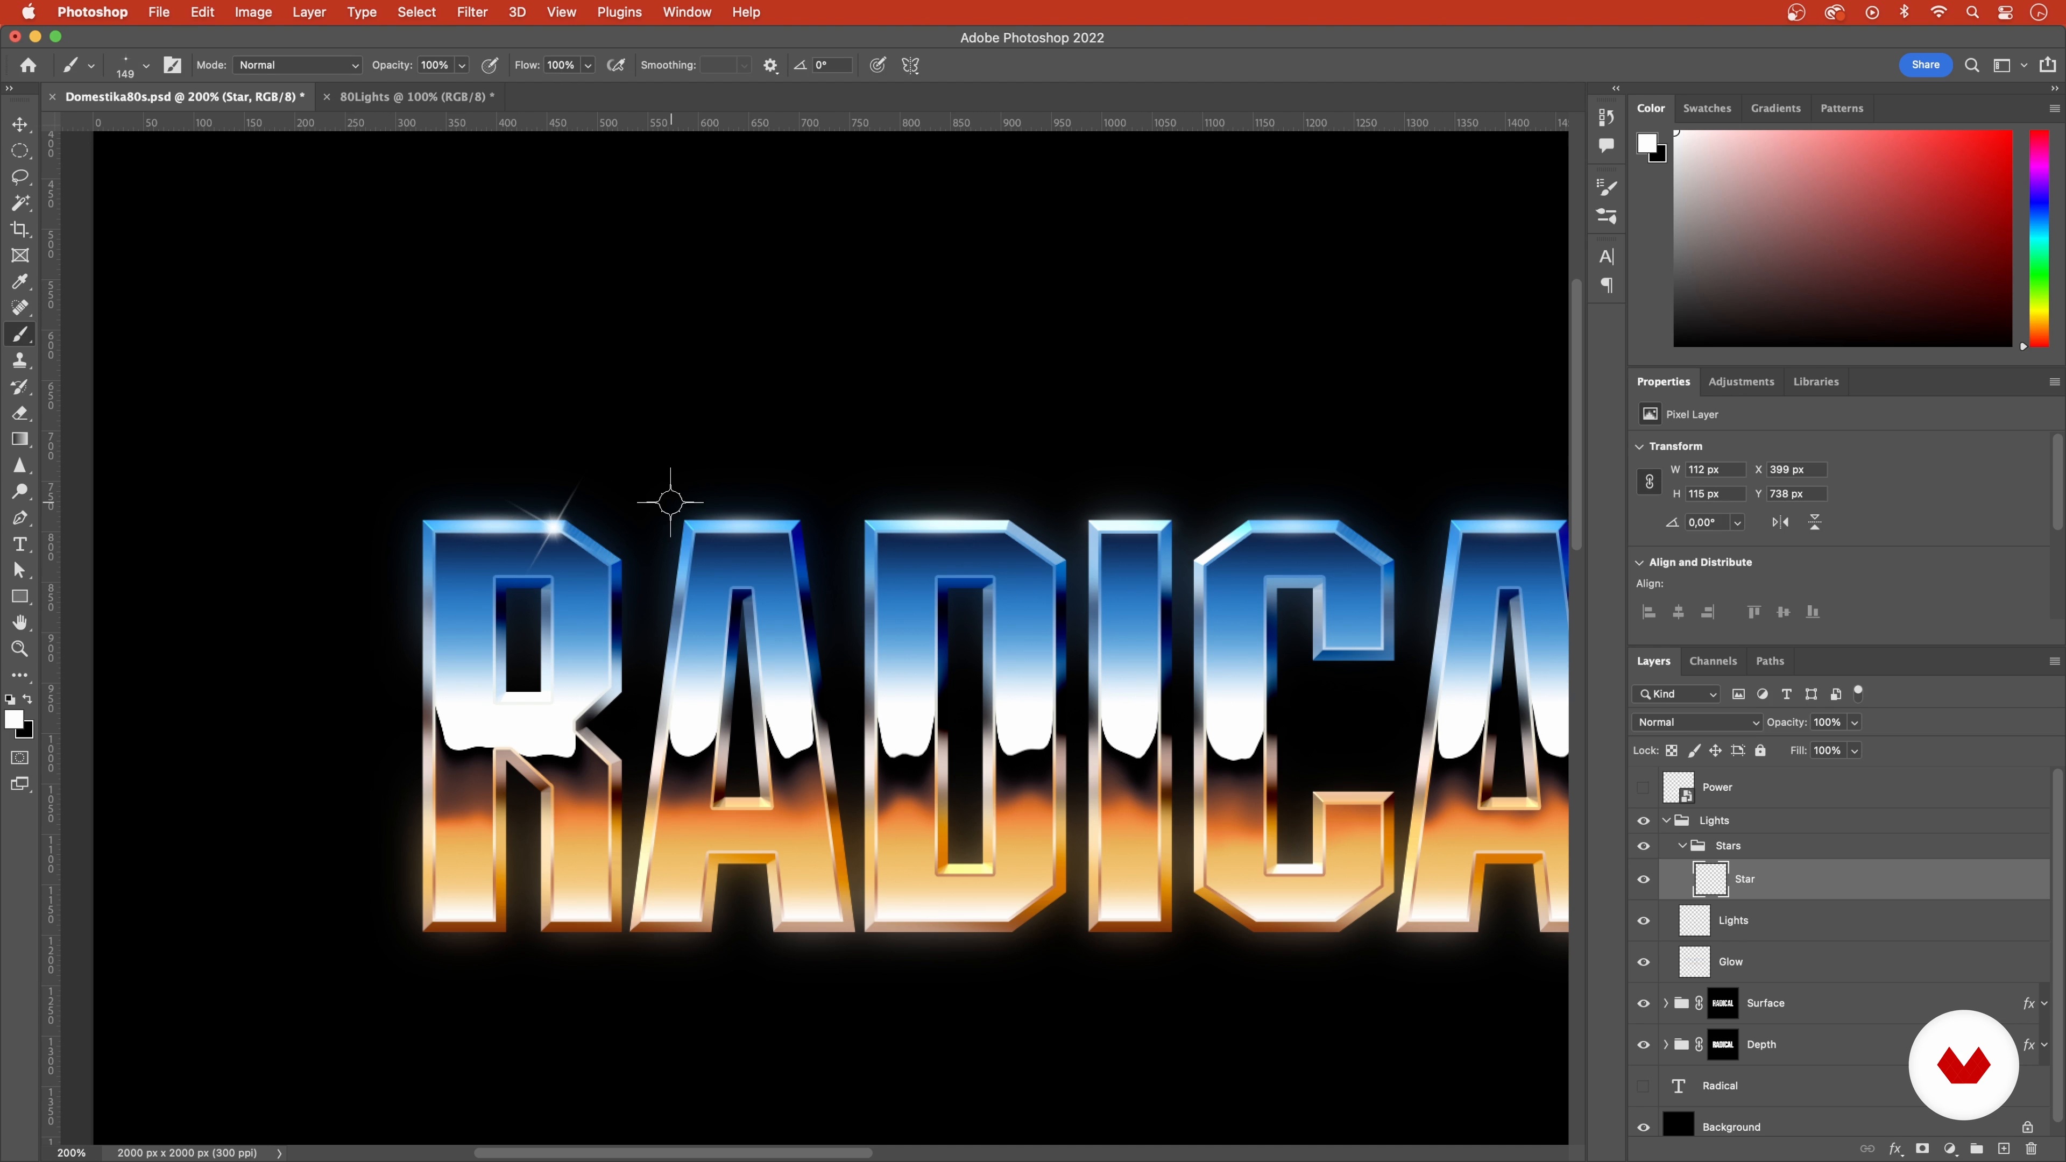Select the Gradient tool
The height and width of the screenshot is (1162, 2066).
[20, 440]
